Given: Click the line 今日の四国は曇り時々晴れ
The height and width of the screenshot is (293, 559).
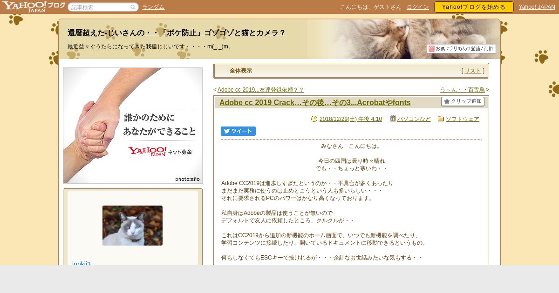Looking at the screenshot, I should coord(352,161).
